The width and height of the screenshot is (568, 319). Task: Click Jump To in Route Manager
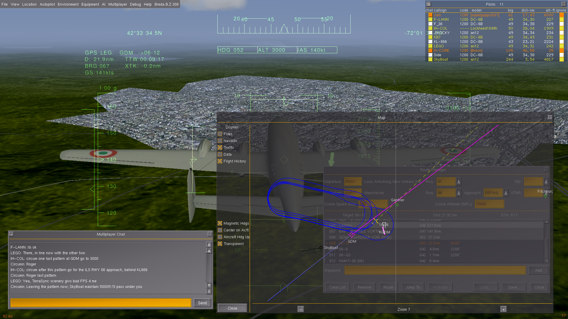pos(413,287)
